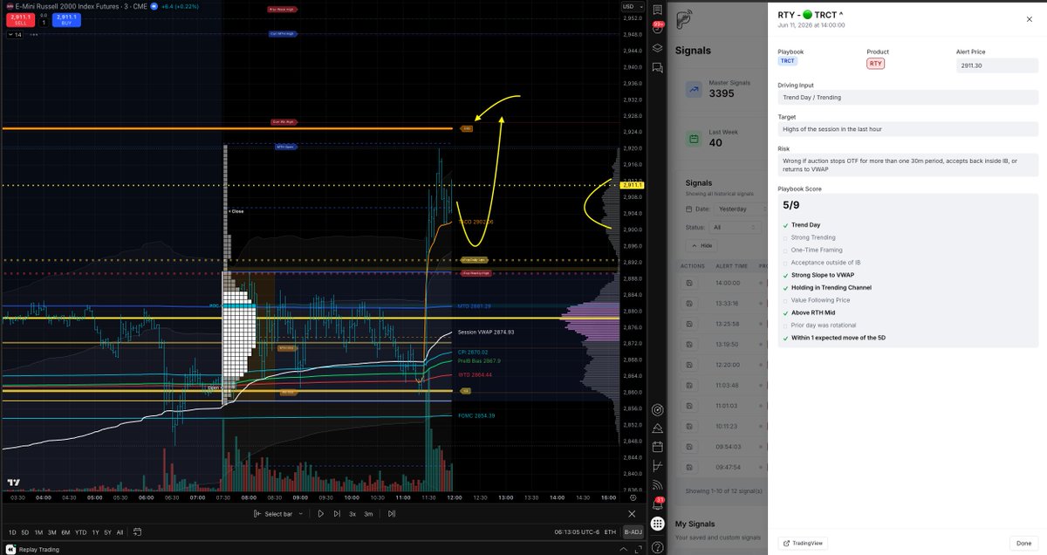Image resolution: width=1047 pixels, height=555 pixels.
Task: Change the replay interval 3m setting
Action: pyautogui.click(x=368, y=514)
